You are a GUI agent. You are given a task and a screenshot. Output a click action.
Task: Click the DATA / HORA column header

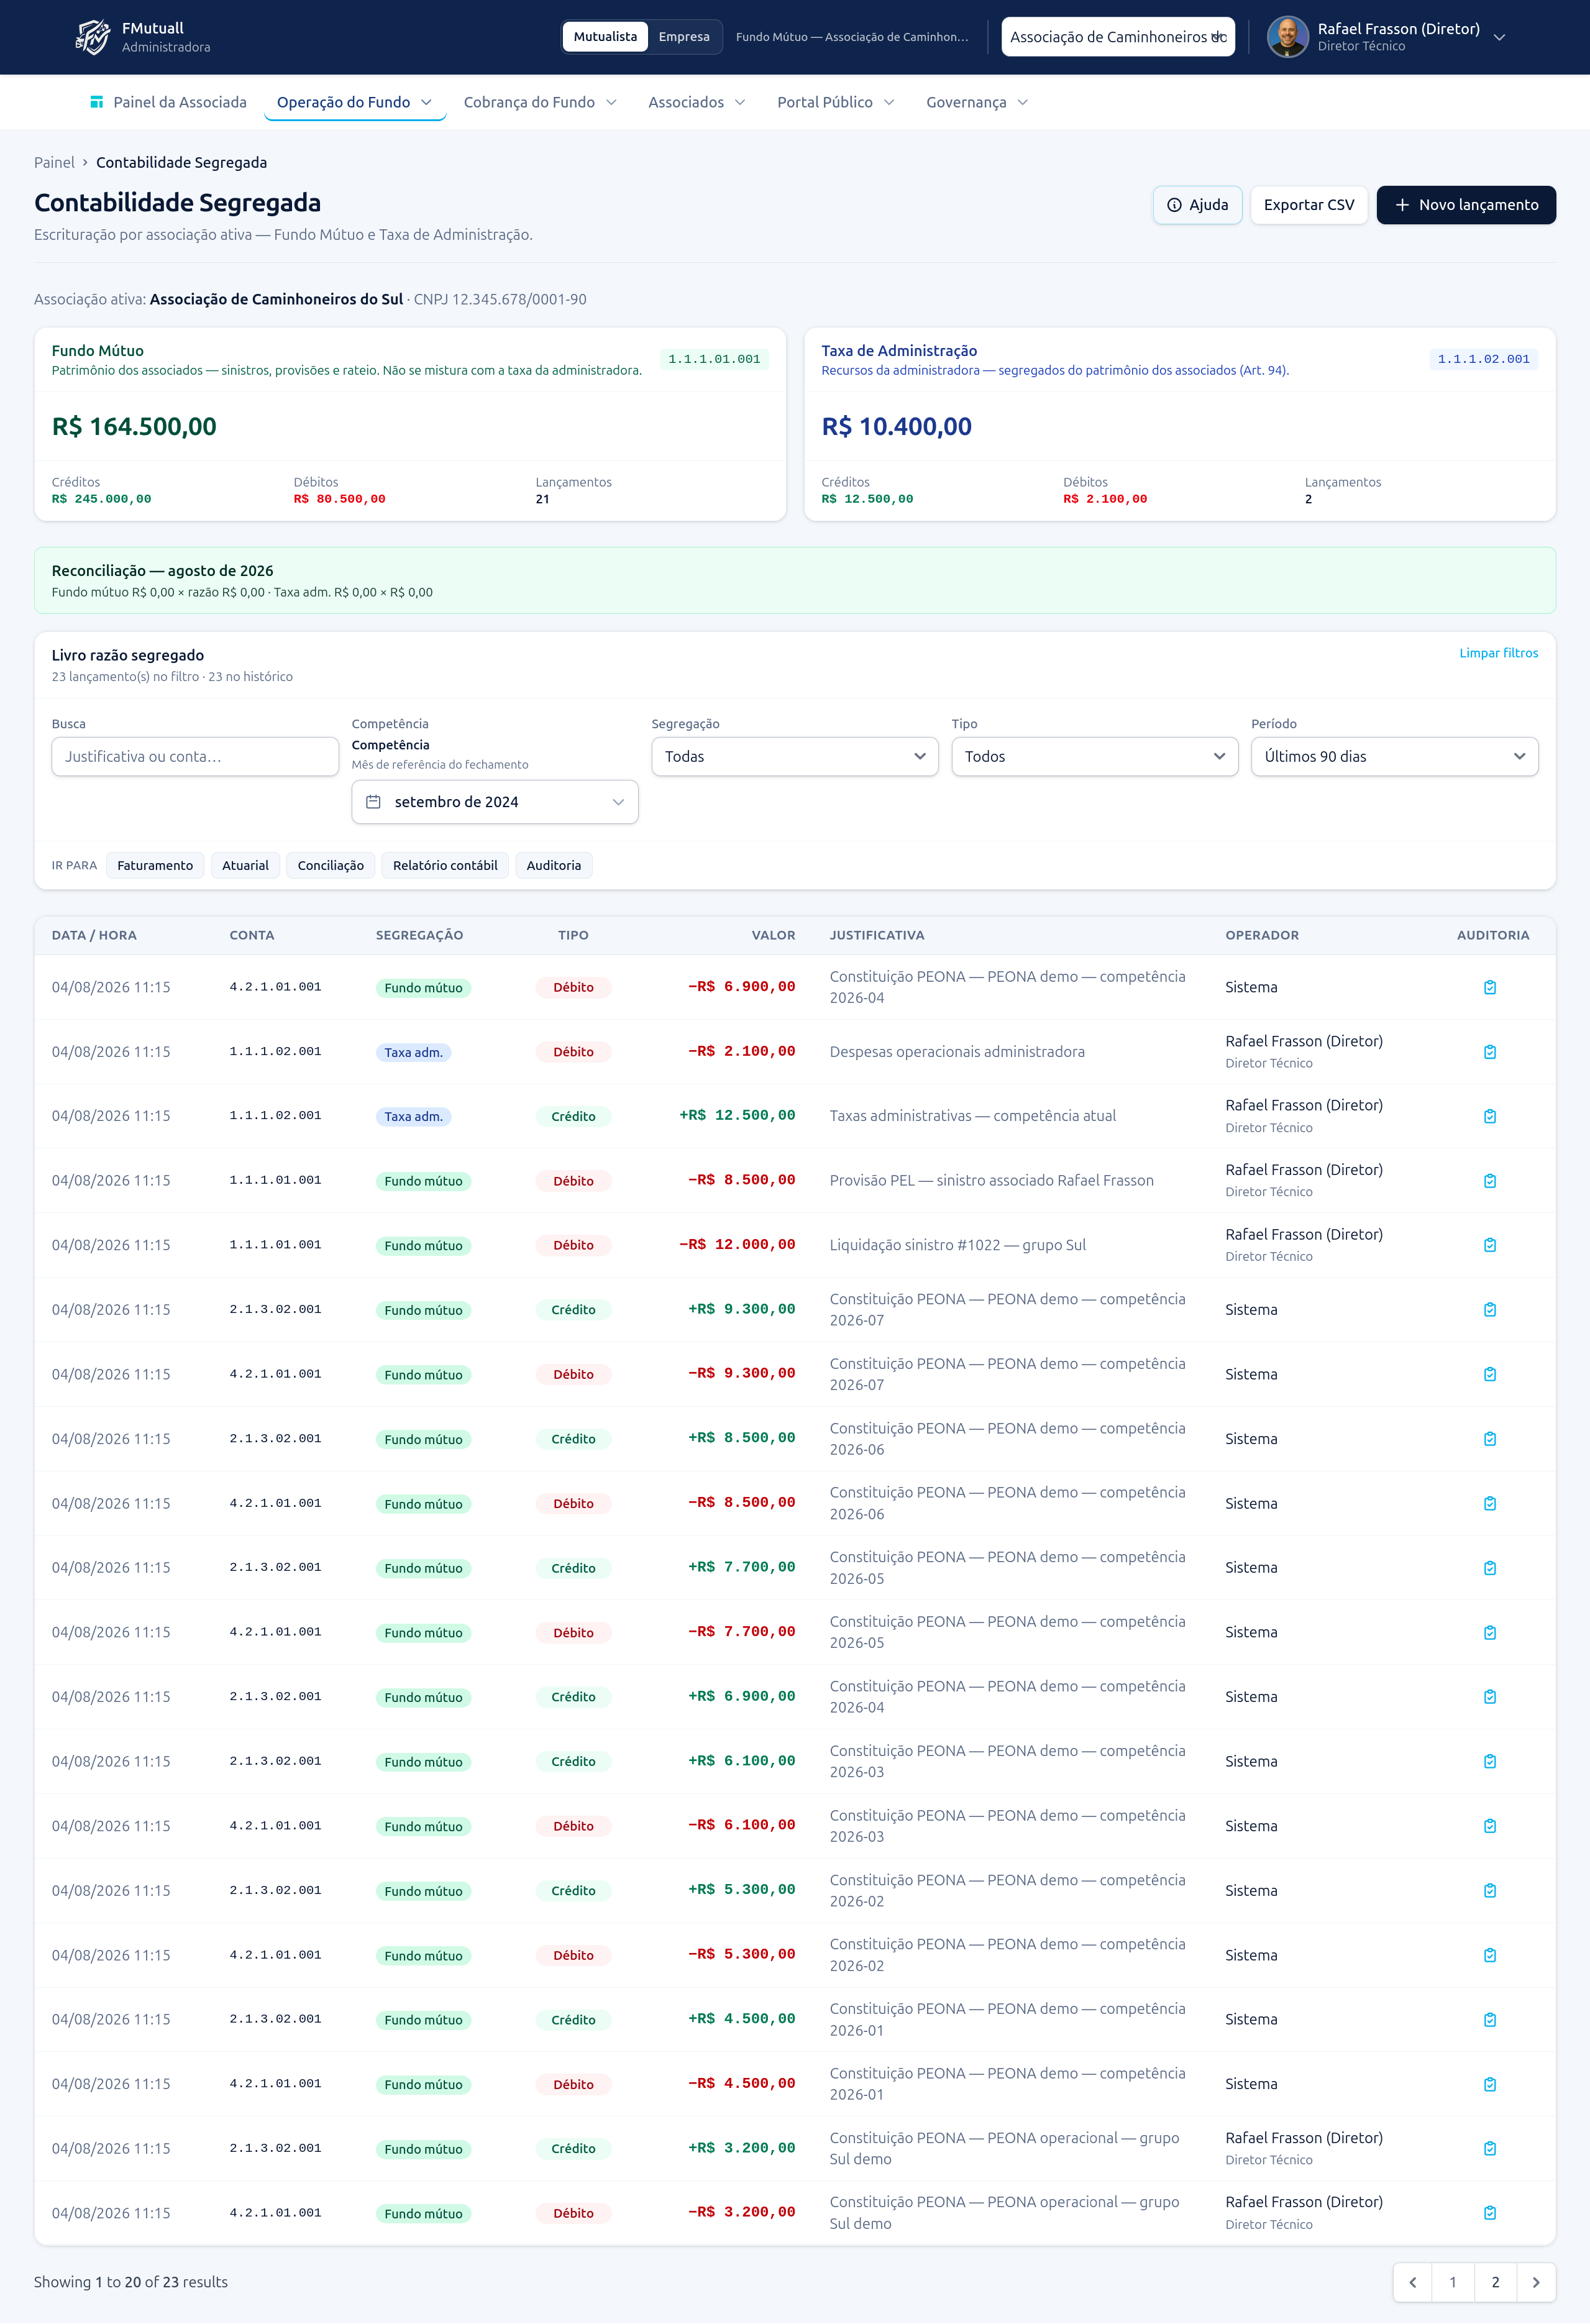pos(94,935)
